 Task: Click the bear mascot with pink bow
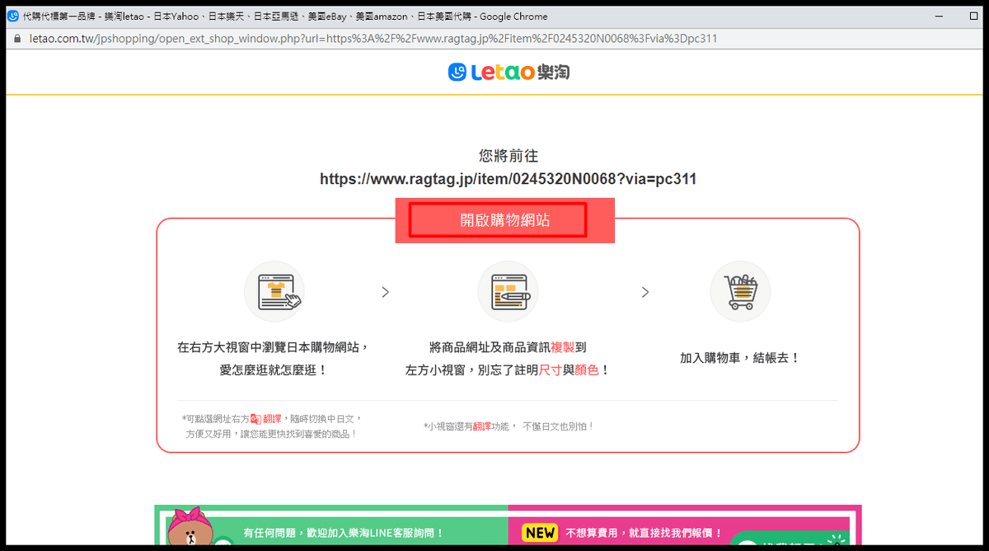(190, 528)
